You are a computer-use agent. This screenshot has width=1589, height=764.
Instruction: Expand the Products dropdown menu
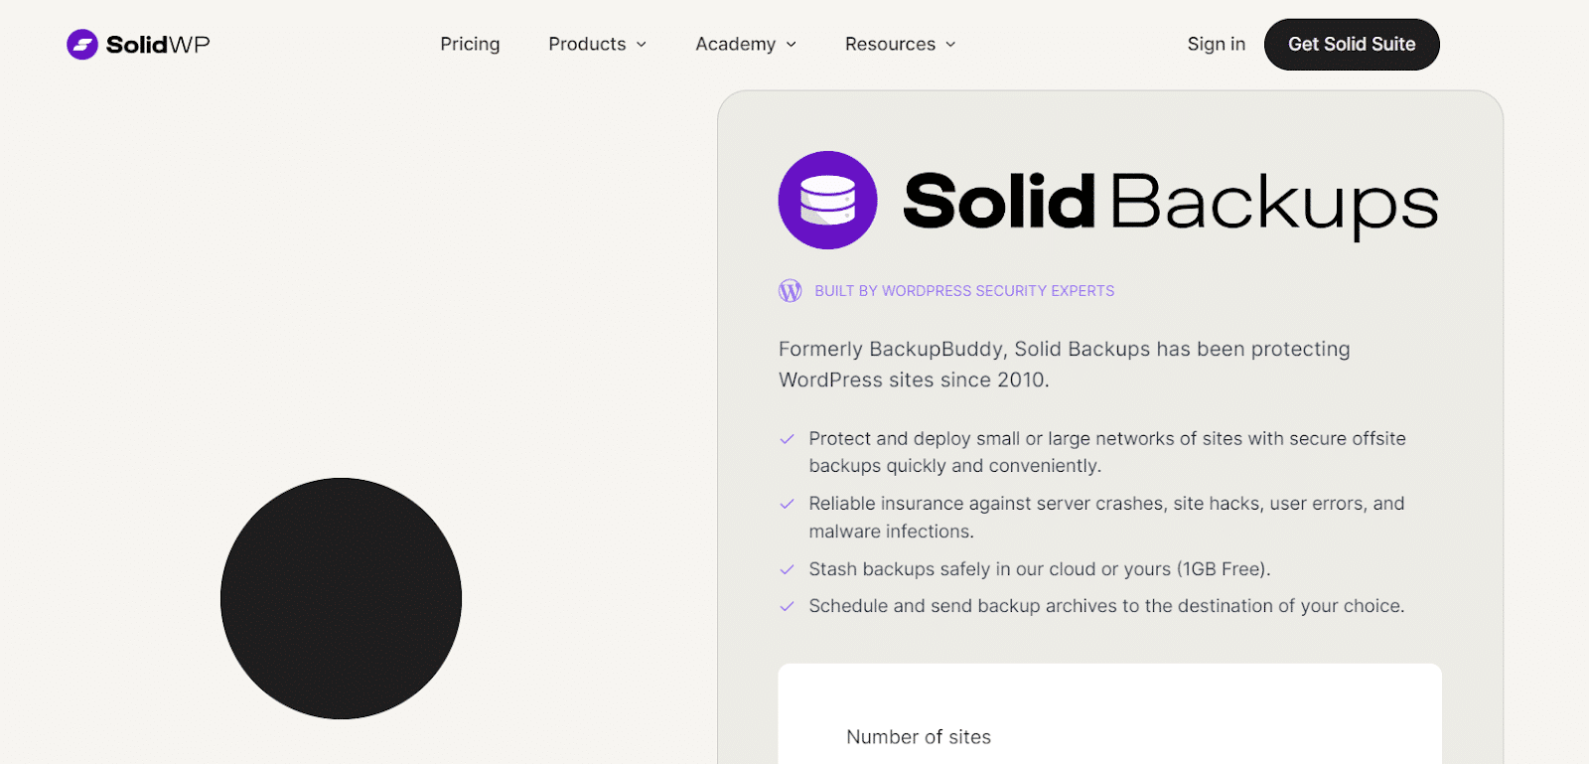(x=596, y=44)
